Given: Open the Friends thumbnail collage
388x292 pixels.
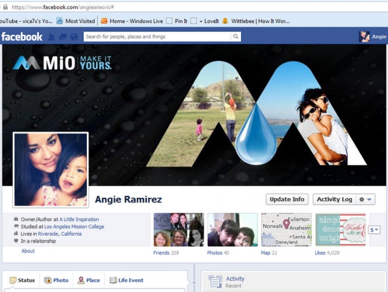Looking at the screenshot, I should tap(178, 230).
